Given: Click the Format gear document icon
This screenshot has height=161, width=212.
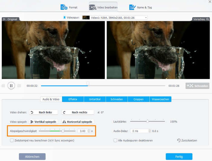Looking at the screenshot, I should click(x=64, y=7).
